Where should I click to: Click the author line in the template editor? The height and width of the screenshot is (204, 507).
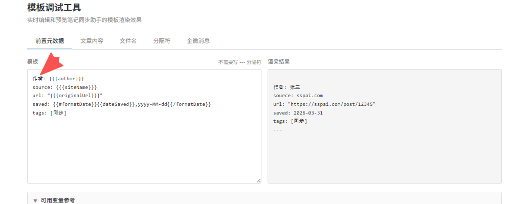[58, 79]
